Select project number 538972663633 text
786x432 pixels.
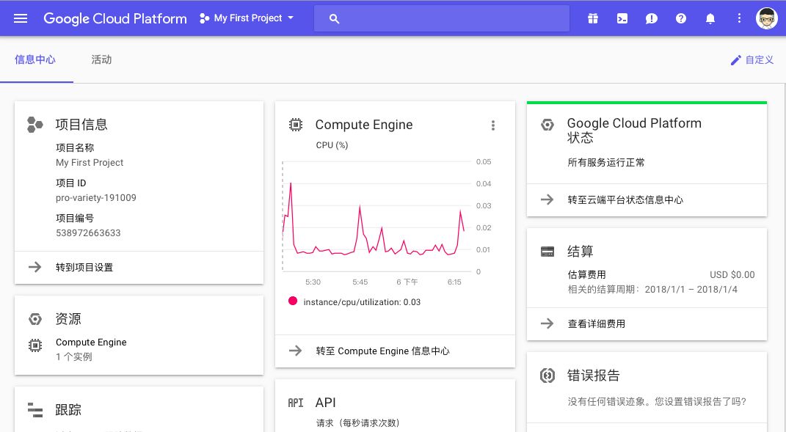coord(88,233)
